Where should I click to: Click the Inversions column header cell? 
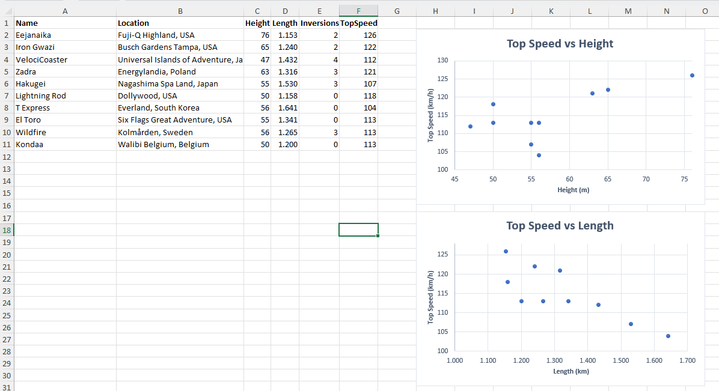pos(319,23)
